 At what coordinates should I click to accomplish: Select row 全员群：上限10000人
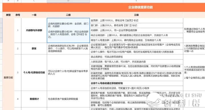136,20
